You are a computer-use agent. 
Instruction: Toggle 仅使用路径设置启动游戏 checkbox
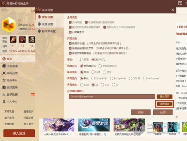pyautogui.click(x=86, y=22)
